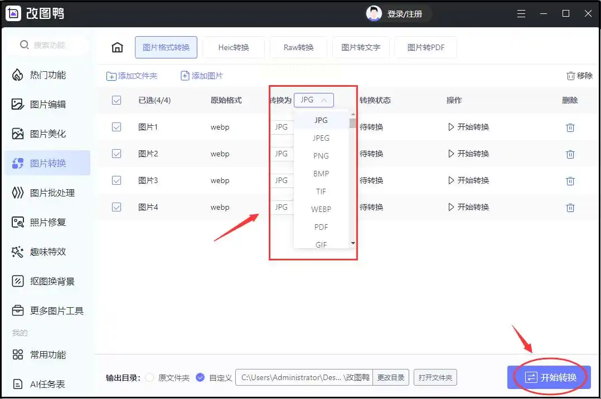The width and height of the screenshot is (601, 399).
Task: Uncheck the 图片4 checkbox
Action: [x=117, y=207]
